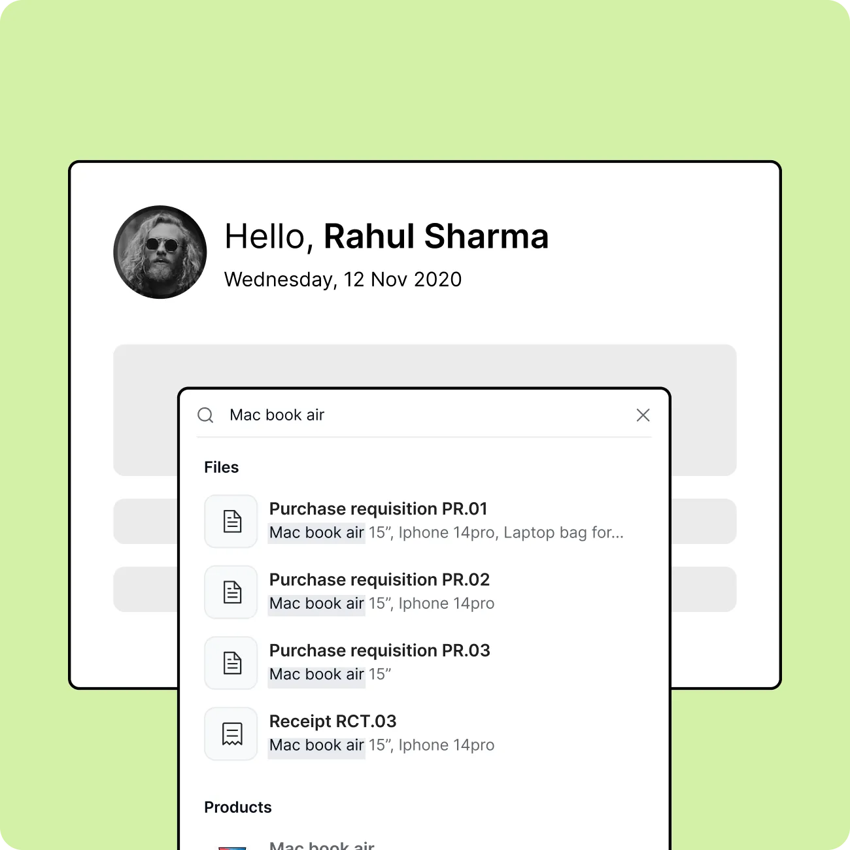Open the document icon for PR.03
The image size is (850, 850).
(231, 663)
